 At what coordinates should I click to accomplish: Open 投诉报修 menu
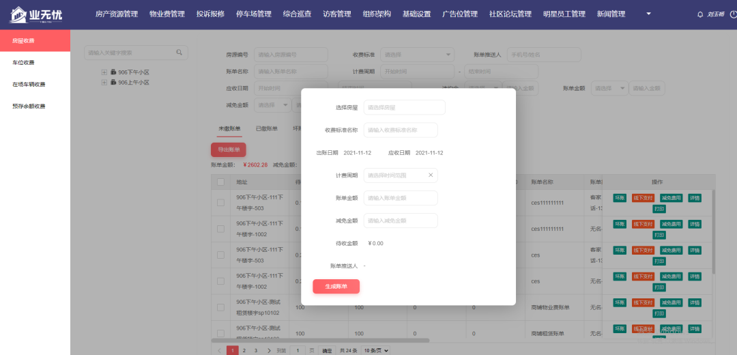(x=211, y=14)
